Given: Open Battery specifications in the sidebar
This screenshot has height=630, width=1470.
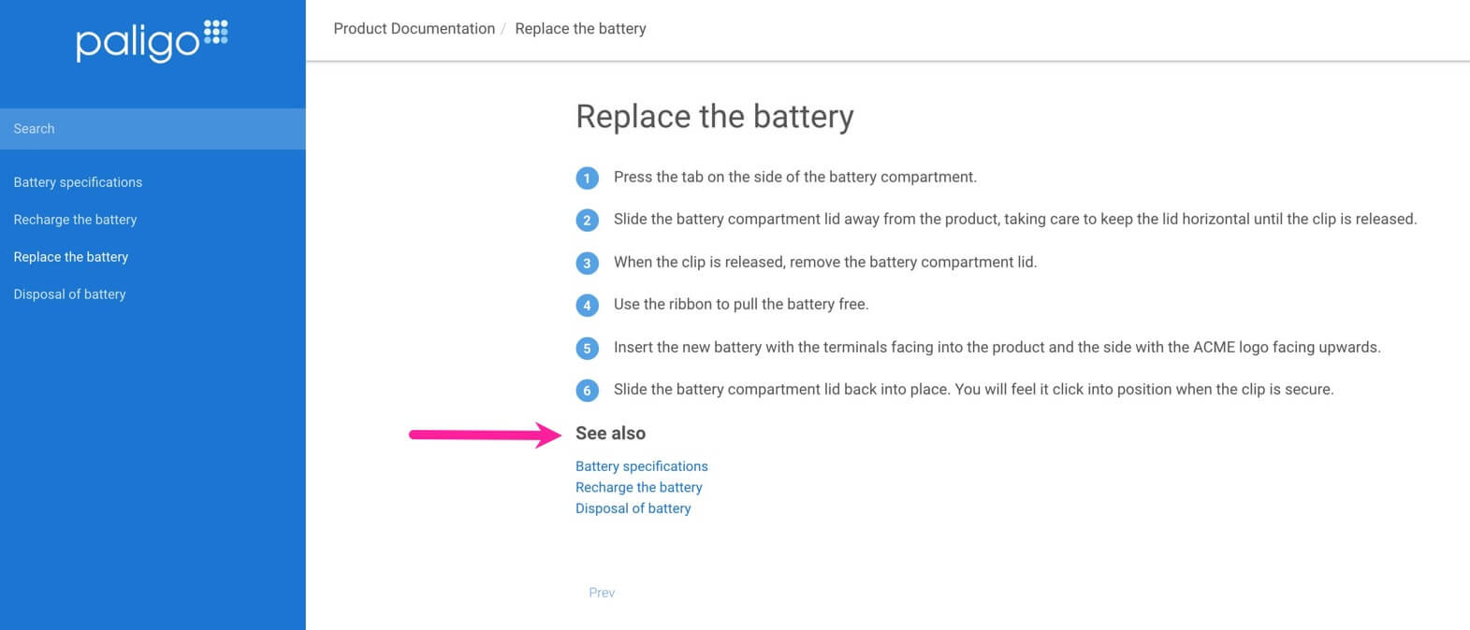Looking at the screenshot, I should [x=78, y=182].
